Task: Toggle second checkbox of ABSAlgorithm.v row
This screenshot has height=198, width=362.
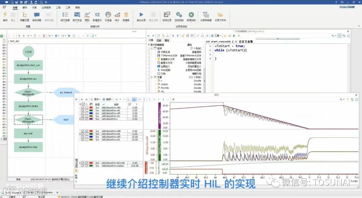Action: click(87, 119)
